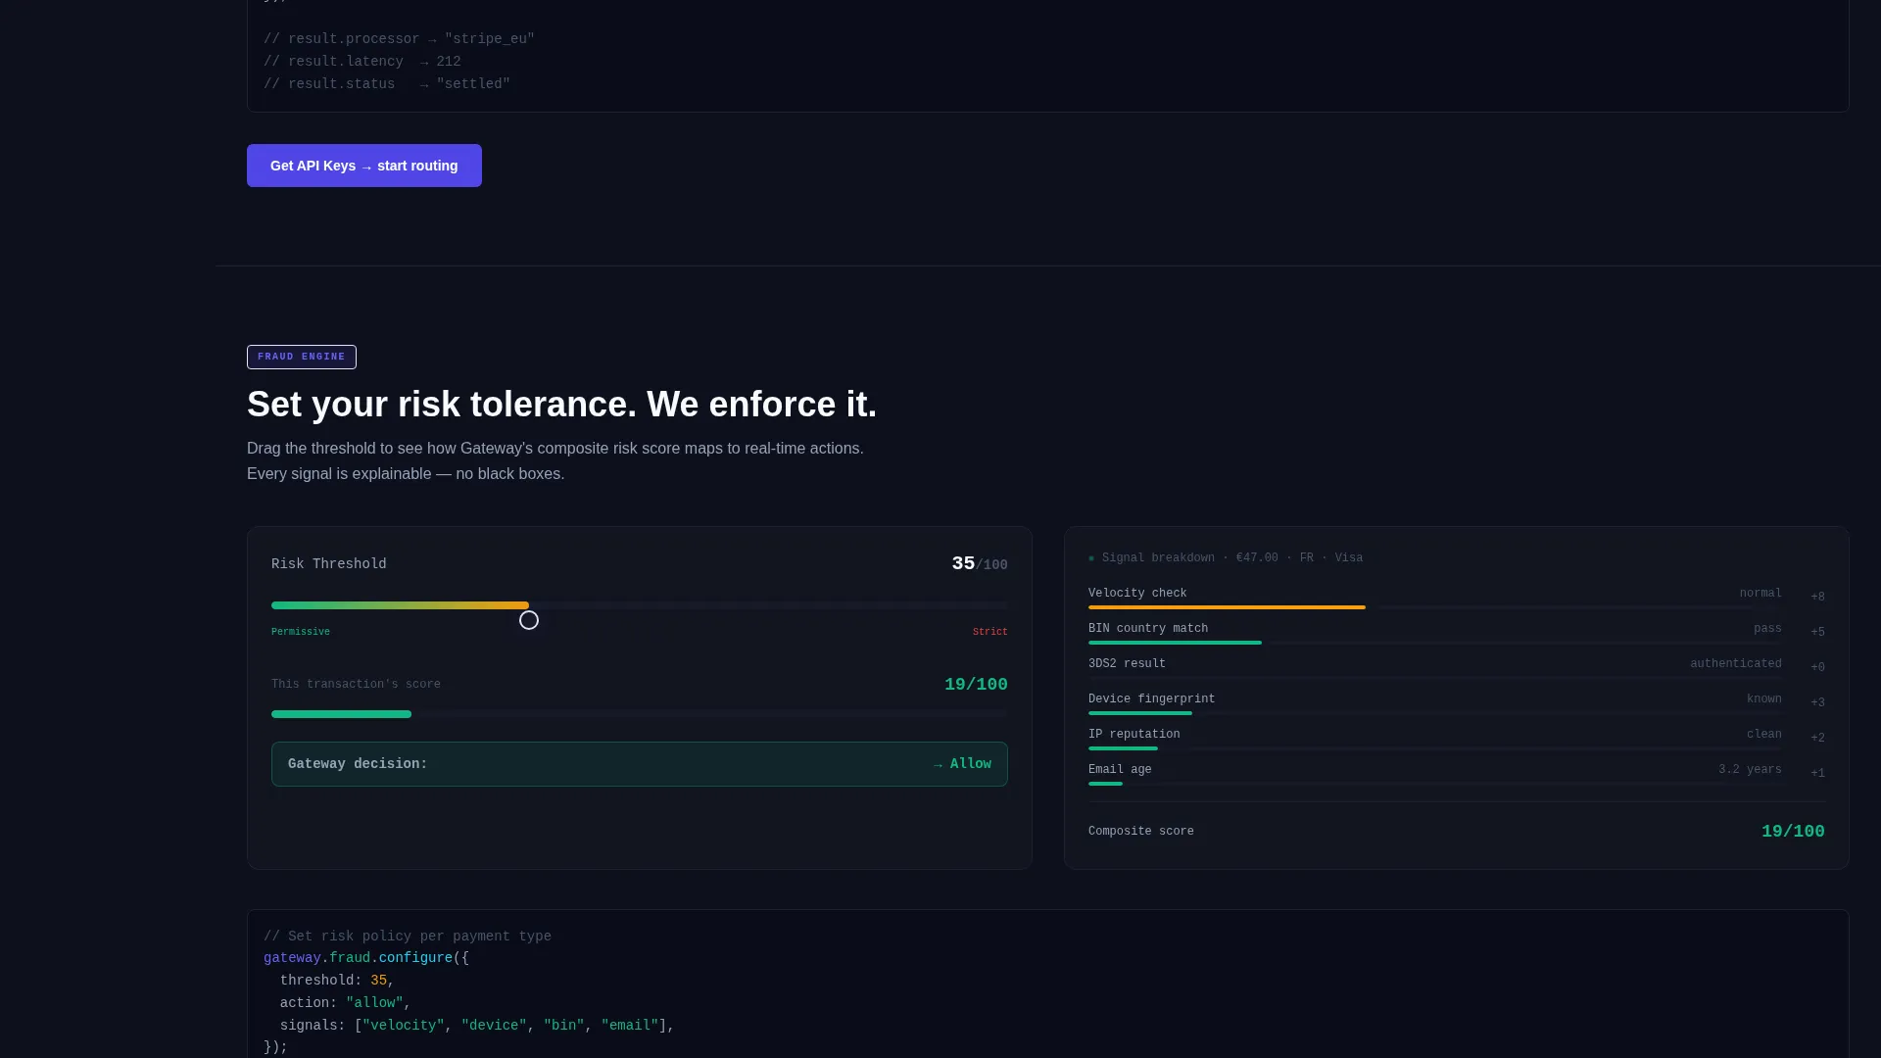This screenshot has height=1058, width=1881.
Task: Click the 'This transaction's score' label
Action: tap(356, 685)
